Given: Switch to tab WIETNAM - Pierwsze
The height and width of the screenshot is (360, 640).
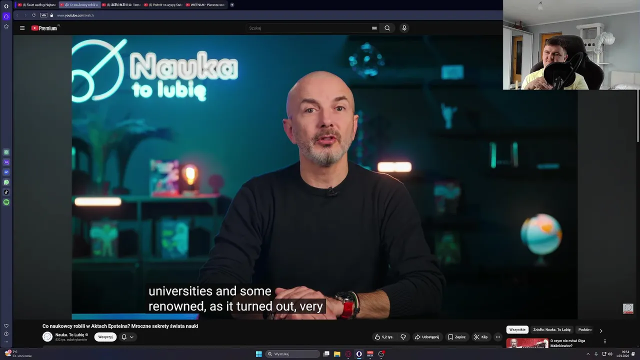Looking at the screenshot, I should [205, 4].
